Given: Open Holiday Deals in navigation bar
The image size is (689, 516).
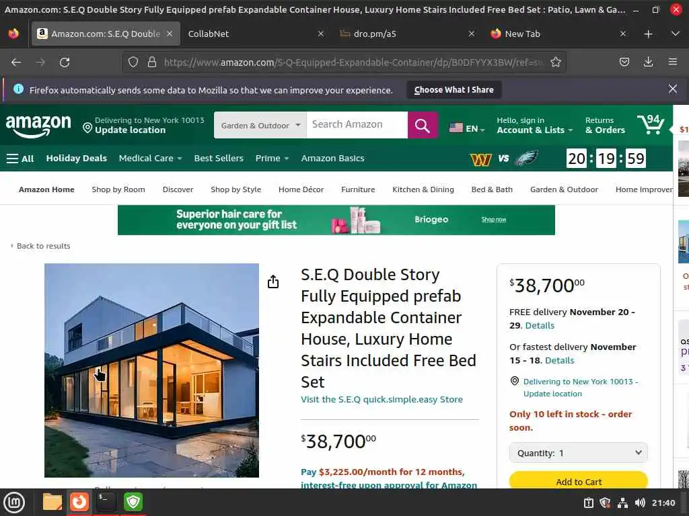Looking at the screenshot, I should pos(77,159).
